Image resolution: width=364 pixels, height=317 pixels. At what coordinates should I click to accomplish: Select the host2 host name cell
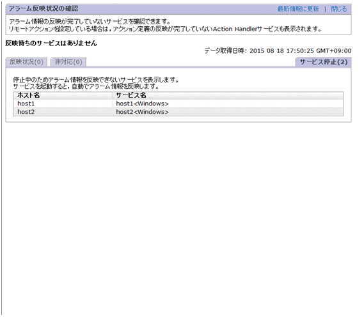tap(63, 112)
